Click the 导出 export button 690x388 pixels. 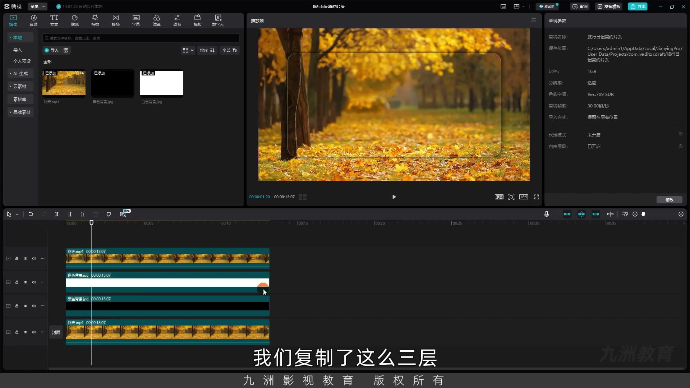(638, 6)
